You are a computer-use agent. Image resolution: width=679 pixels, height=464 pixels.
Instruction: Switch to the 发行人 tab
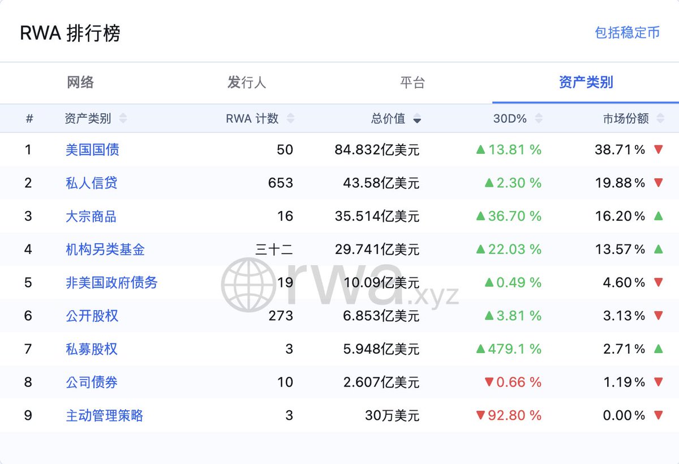pos(247,83)
